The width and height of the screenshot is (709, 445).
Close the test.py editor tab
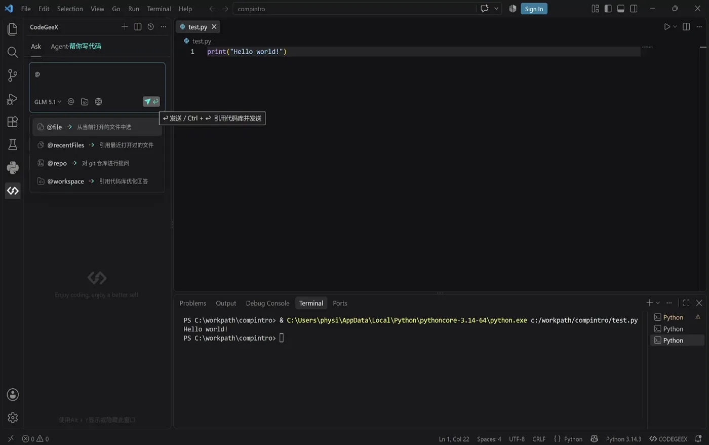(x=214, y=27)
